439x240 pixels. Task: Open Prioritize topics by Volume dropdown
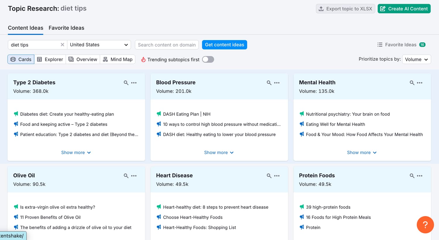point(416,59)
